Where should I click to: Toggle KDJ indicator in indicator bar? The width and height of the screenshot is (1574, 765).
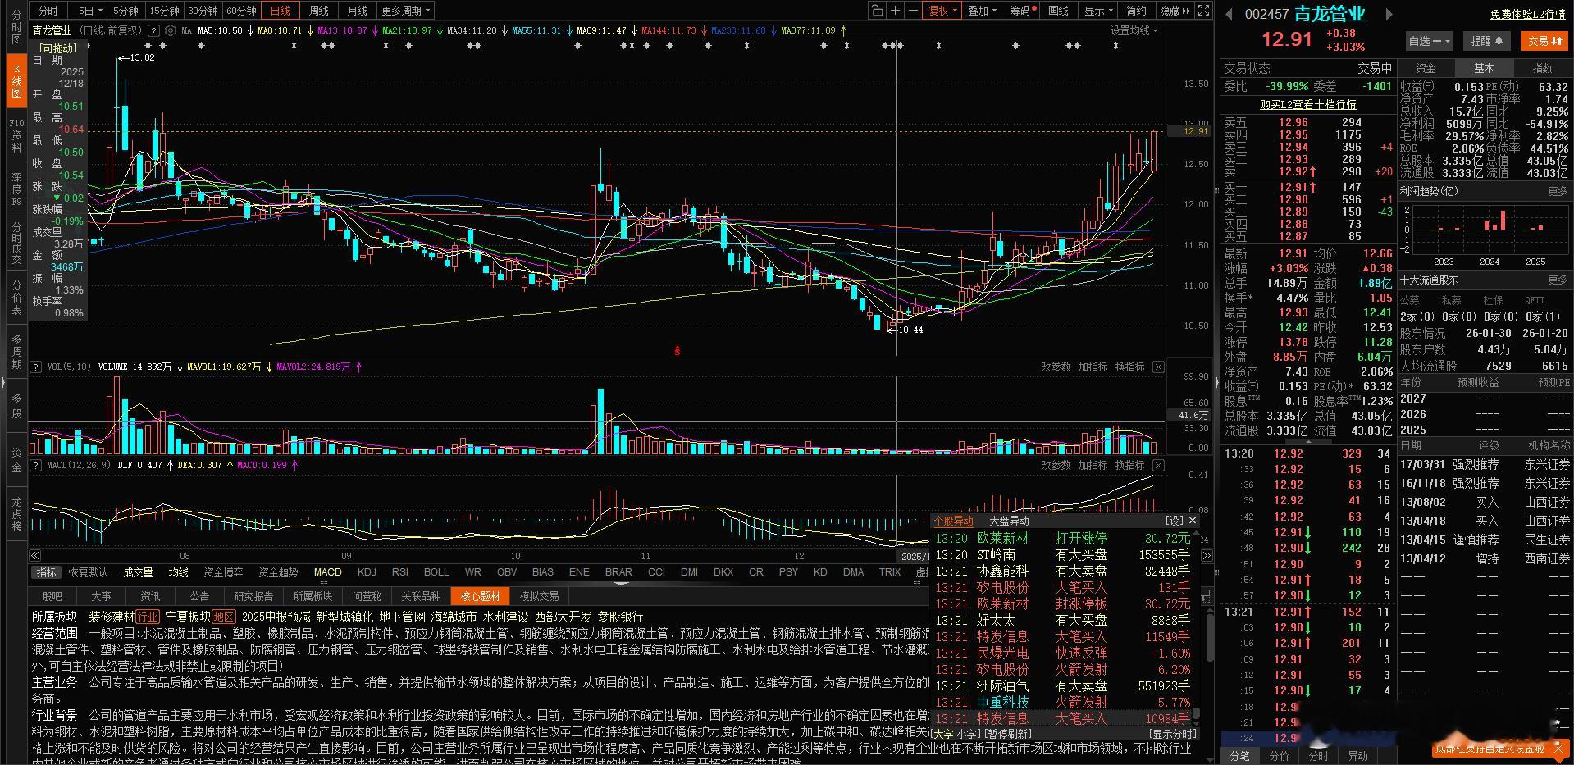click(367, 572)
